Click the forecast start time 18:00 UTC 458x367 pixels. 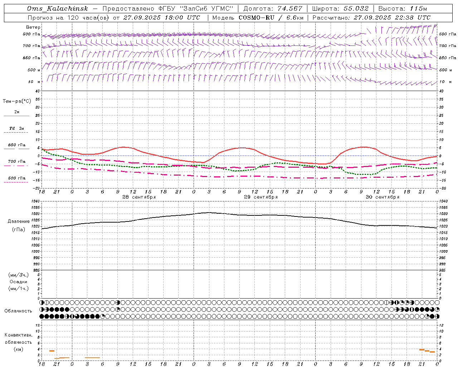pos(183,18)
